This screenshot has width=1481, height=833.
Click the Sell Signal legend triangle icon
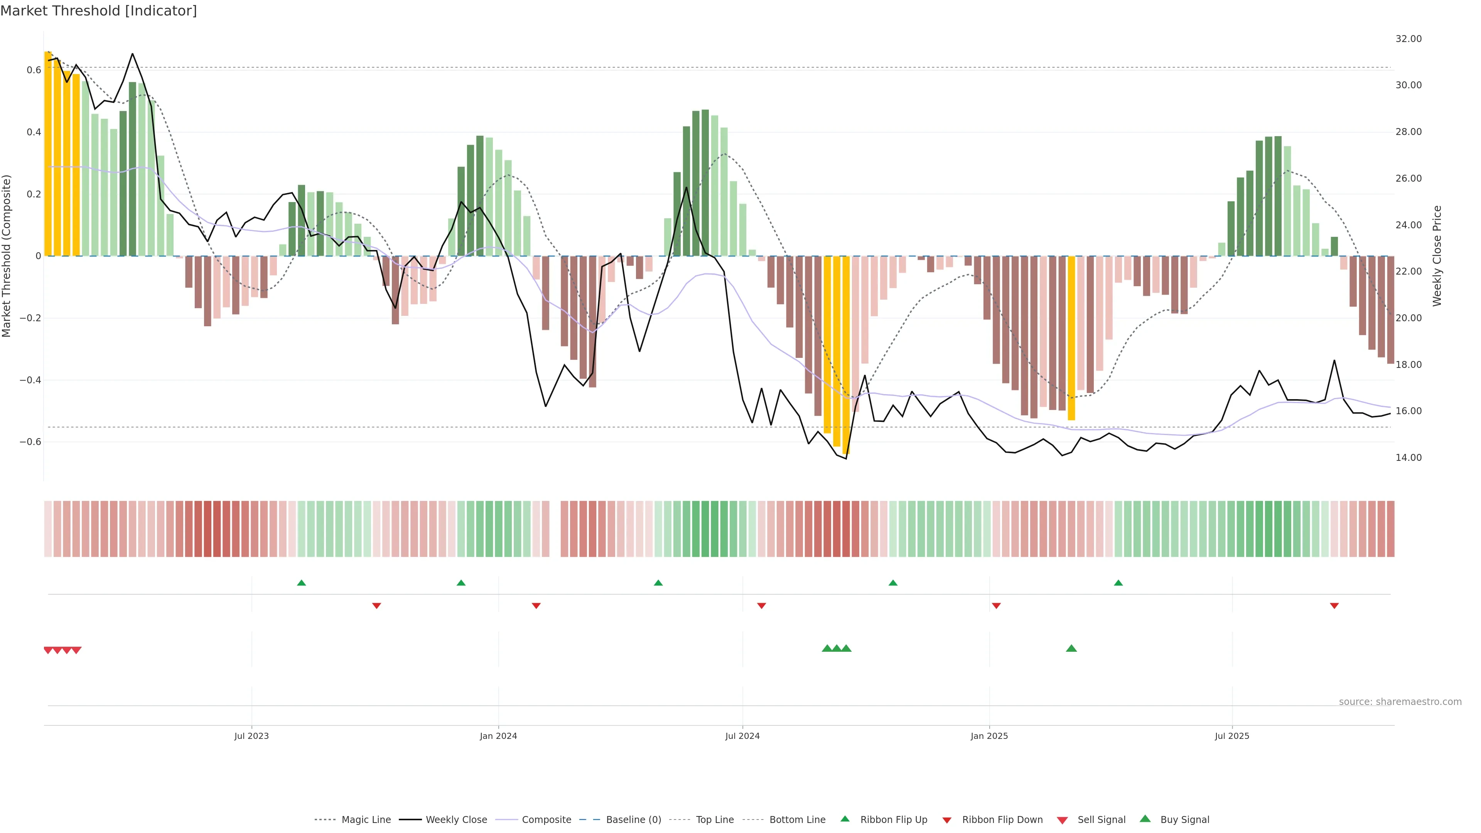point(1062,820)
